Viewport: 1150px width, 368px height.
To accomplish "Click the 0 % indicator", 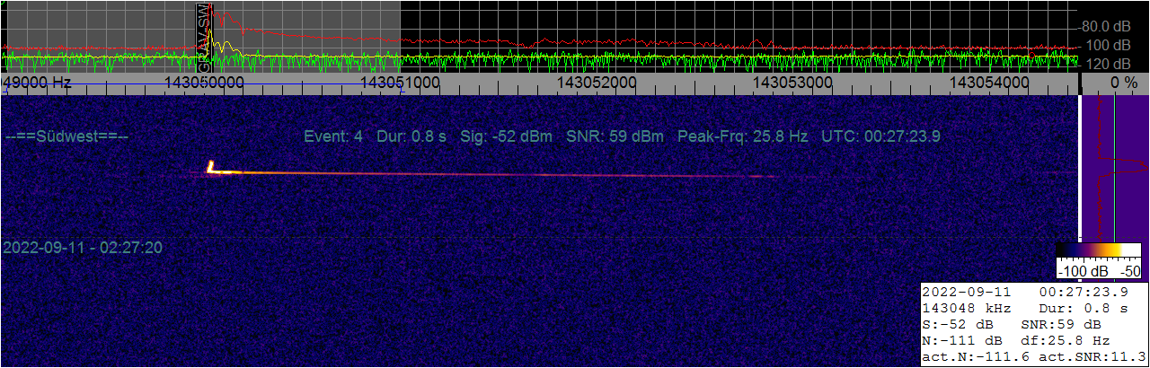I will 1124,82.
